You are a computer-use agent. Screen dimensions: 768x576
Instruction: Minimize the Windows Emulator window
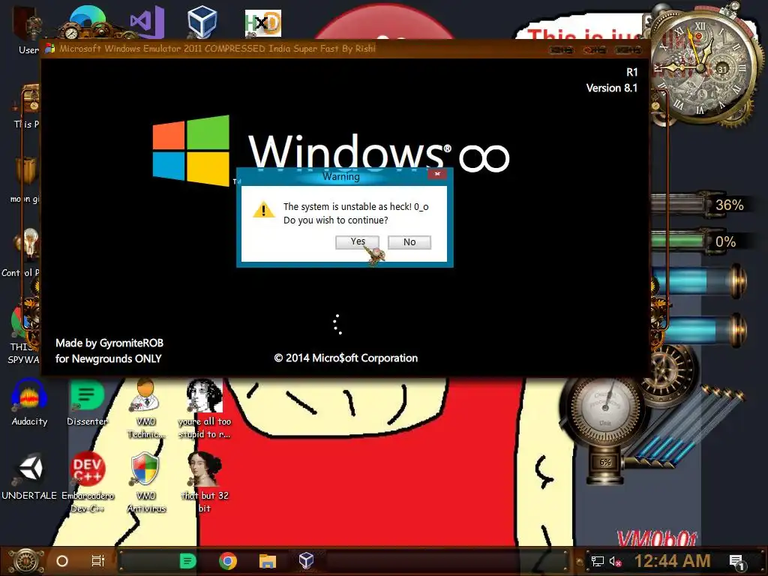click(x=561, y=50)
